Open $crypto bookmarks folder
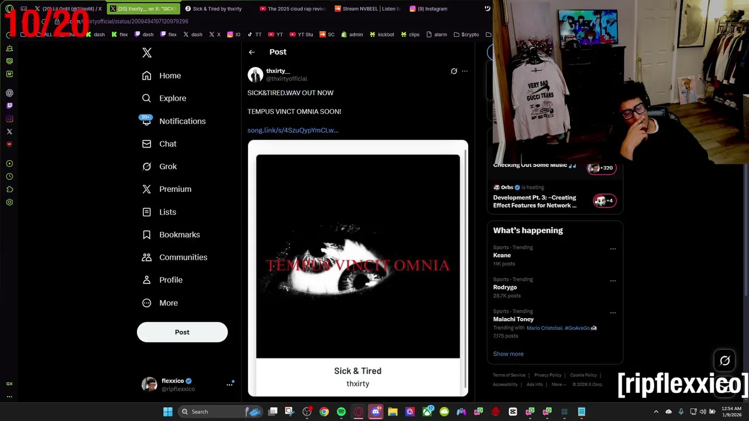The image size is (749, 421). pyautogui.click(x=466, y=34)
